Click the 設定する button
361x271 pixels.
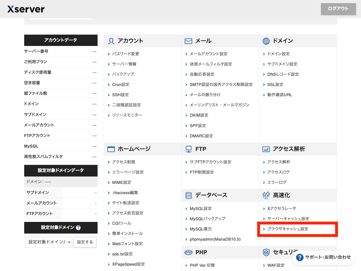(x=85, y=242)
